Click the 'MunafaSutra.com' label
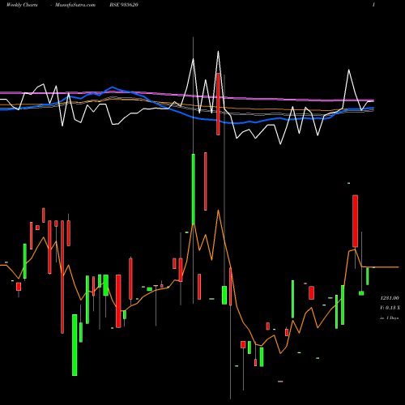The width and height of the screenshot is (405, 405). point(75,5)
